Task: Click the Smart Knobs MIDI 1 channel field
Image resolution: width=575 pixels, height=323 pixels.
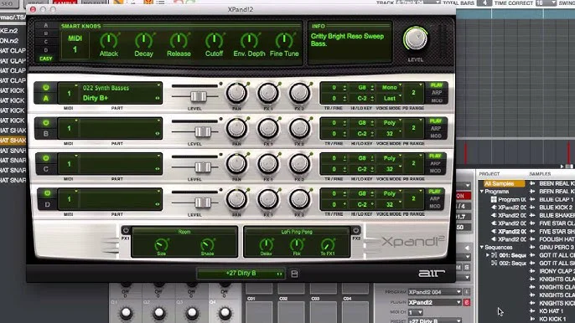Action: pyautogui.click(x=75, y=44)
